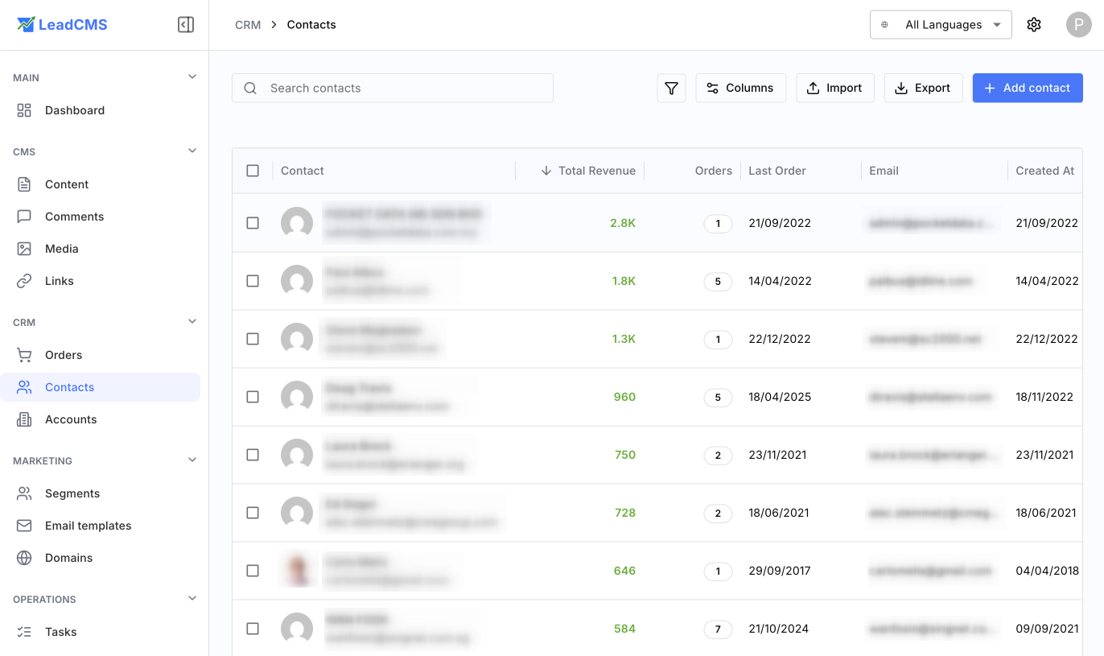Tick the checkbox next to the 646 revenue contact

pyautogui.click(x=253, y=571)
